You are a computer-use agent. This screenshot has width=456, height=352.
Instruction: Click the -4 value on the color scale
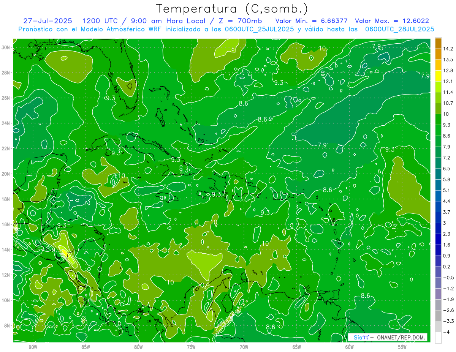point(447,332)
